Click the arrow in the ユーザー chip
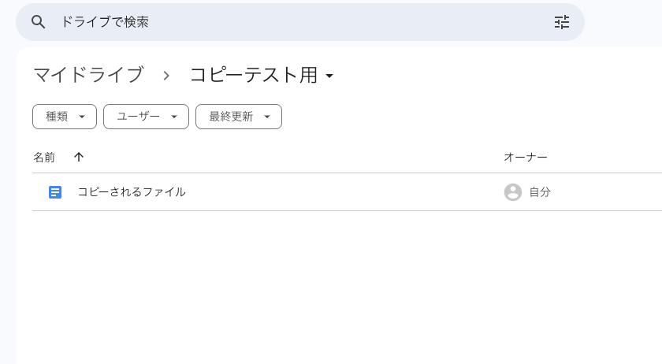Image resolution: width=662 pixels, height=364 pixels. pyautogui.click(x=174, y=117)
